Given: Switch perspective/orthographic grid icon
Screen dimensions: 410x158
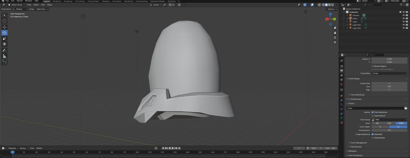Looking at the screenshot, I should coord(335,42).
